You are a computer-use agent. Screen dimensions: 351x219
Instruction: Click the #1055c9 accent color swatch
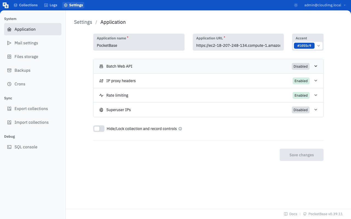click(304, 46)
